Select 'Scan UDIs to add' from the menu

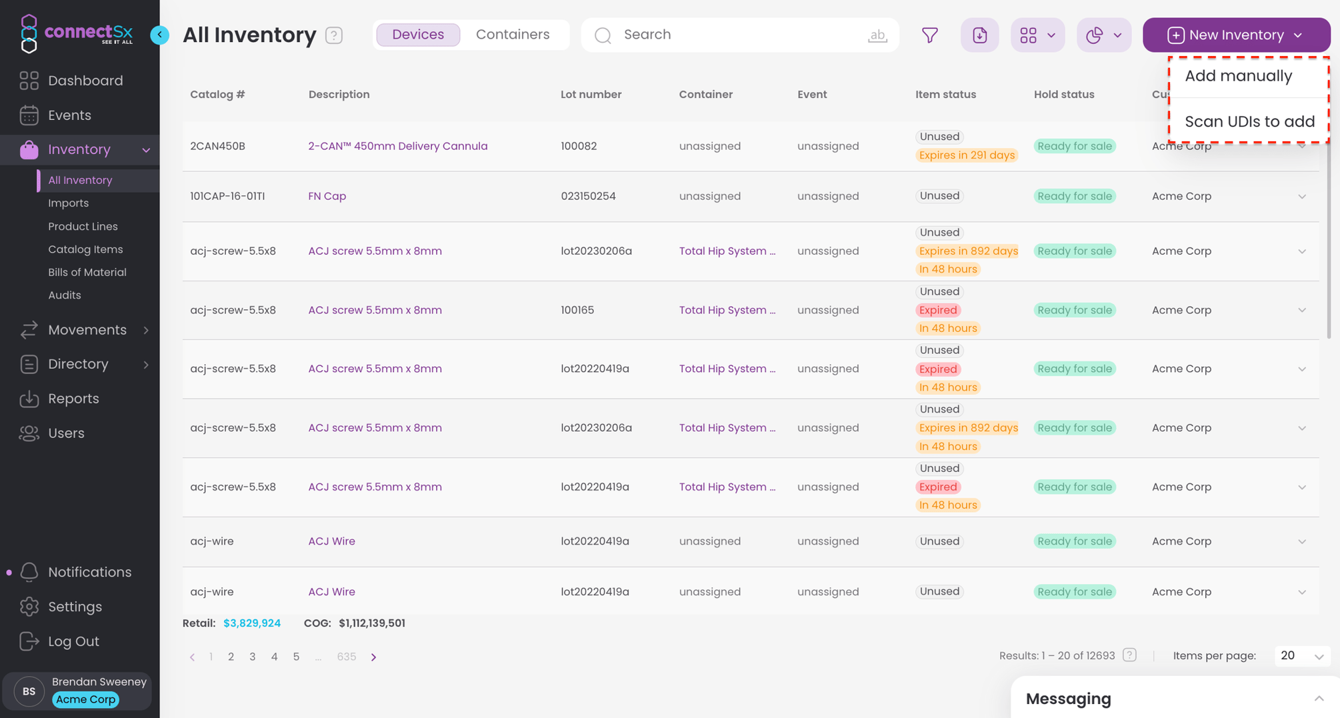click(x=1249, y=121)
